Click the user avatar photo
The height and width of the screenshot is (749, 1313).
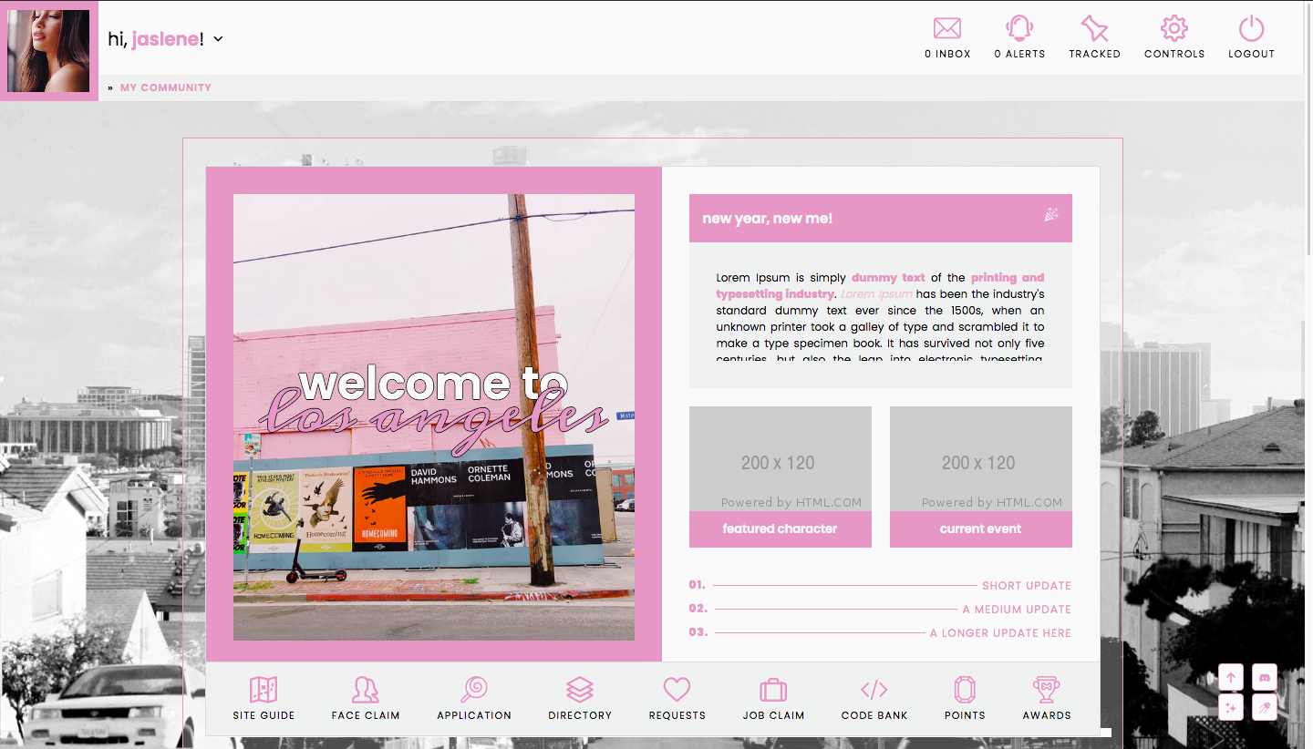(48, 51)
